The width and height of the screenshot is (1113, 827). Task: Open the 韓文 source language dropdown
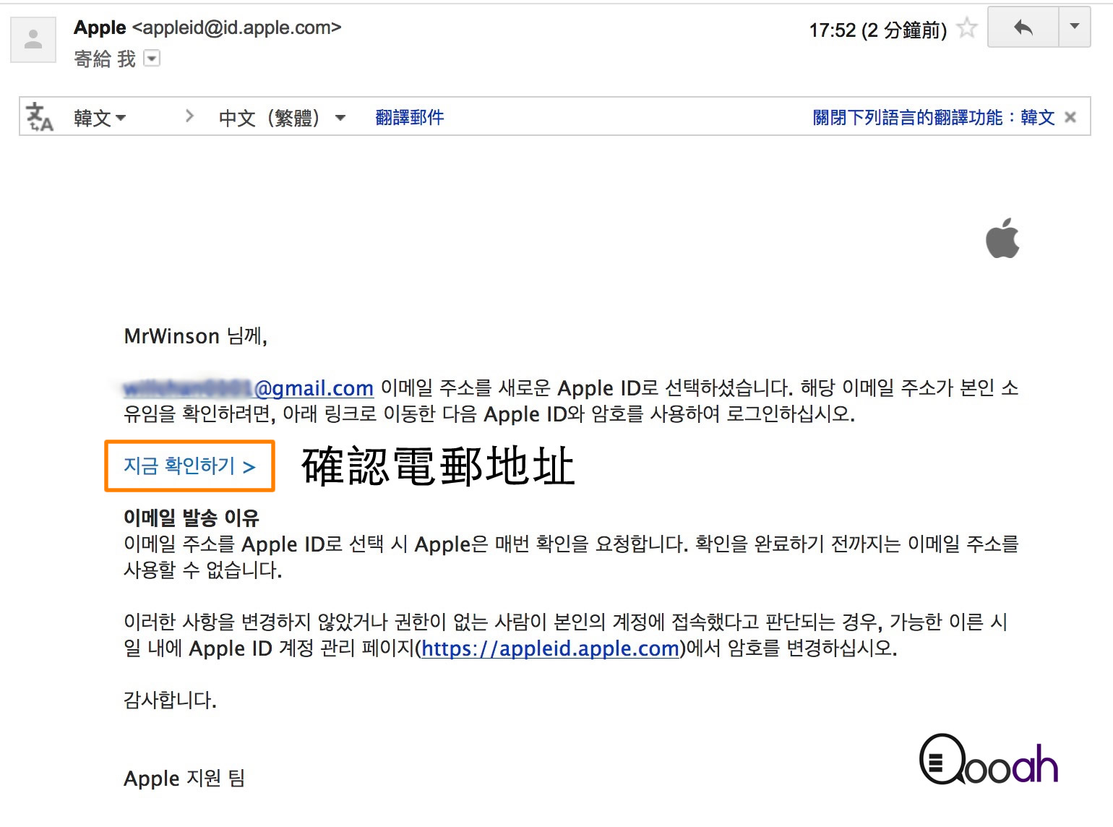point(100,117)
